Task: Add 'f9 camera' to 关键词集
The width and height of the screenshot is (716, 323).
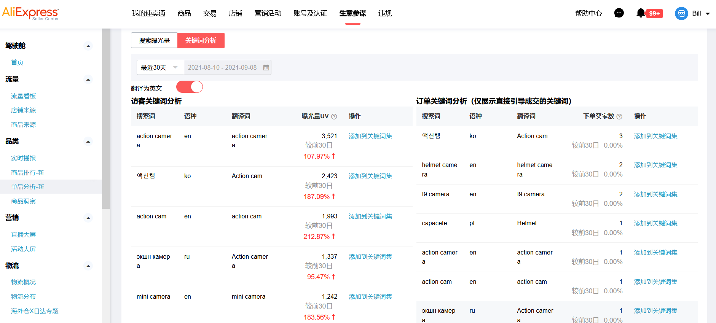Action: coord(655,194)
